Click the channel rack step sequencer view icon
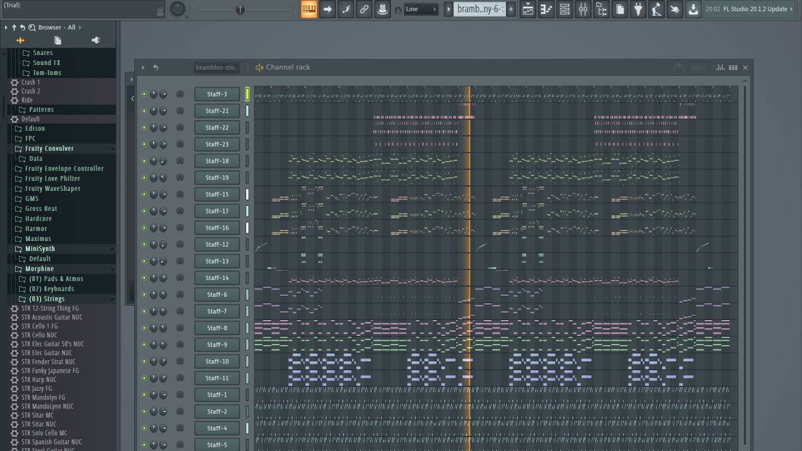 [733, 67]
